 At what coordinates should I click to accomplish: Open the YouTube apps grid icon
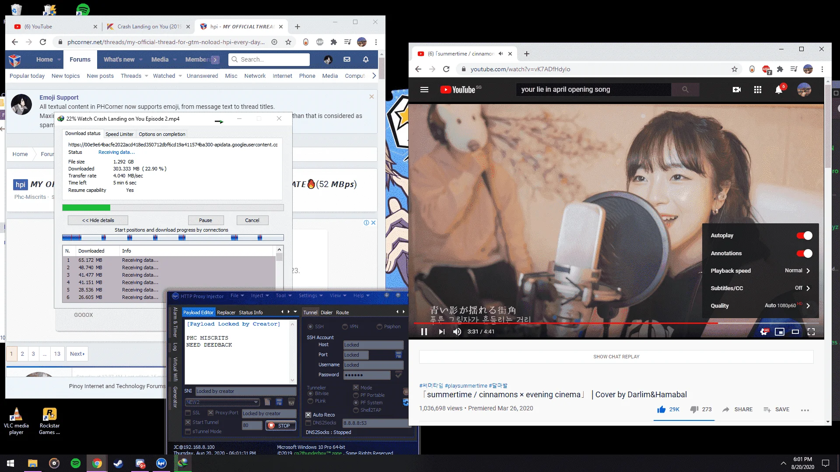click(758, 90)
